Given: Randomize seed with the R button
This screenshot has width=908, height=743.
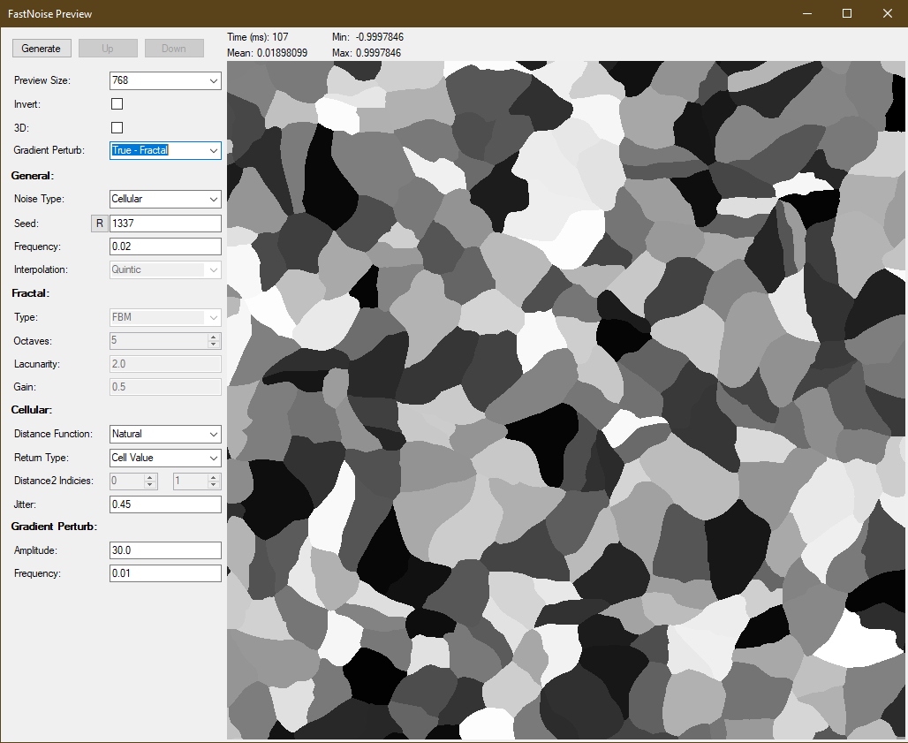Looking at the screenshot, I should tap(100, 223).
